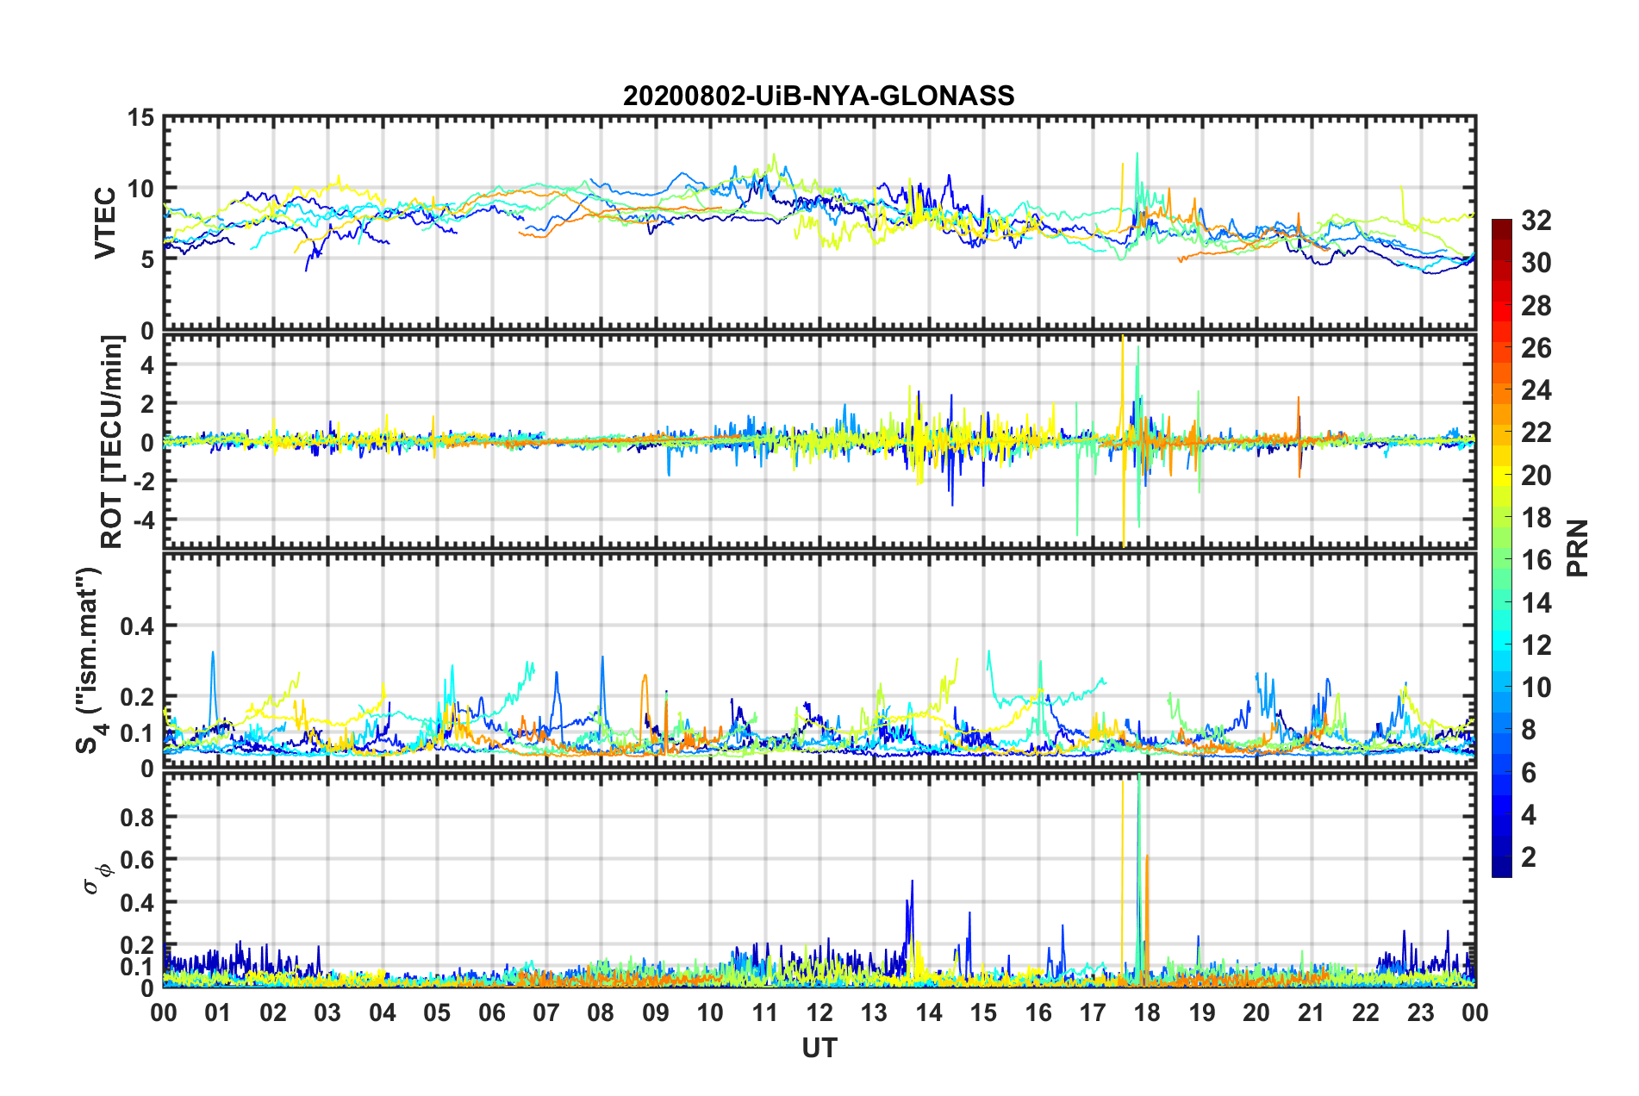
Task: Click ROT y-axis tick -4
Action: [142, 520]
